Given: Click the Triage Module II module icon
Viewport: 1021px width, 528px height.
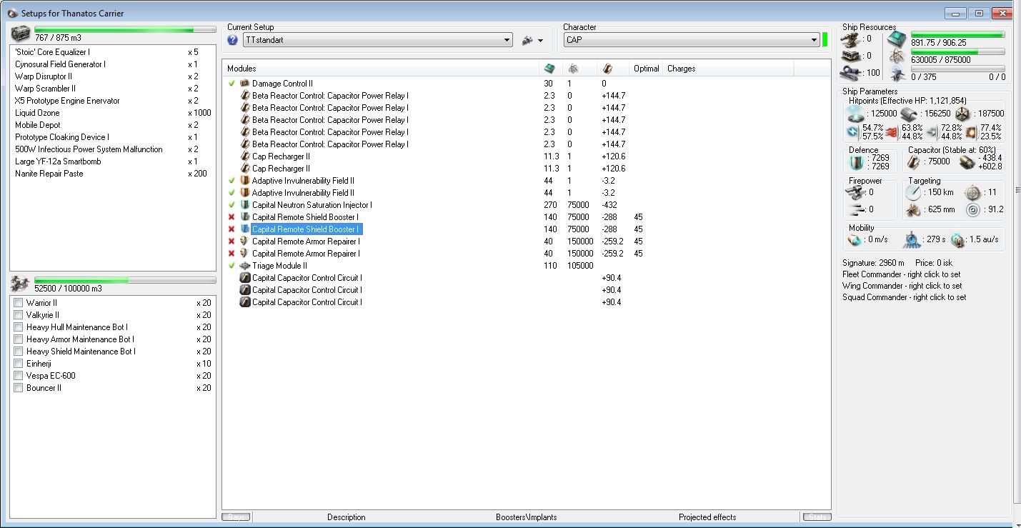Looking at the screenshot, I should point(244,266).
